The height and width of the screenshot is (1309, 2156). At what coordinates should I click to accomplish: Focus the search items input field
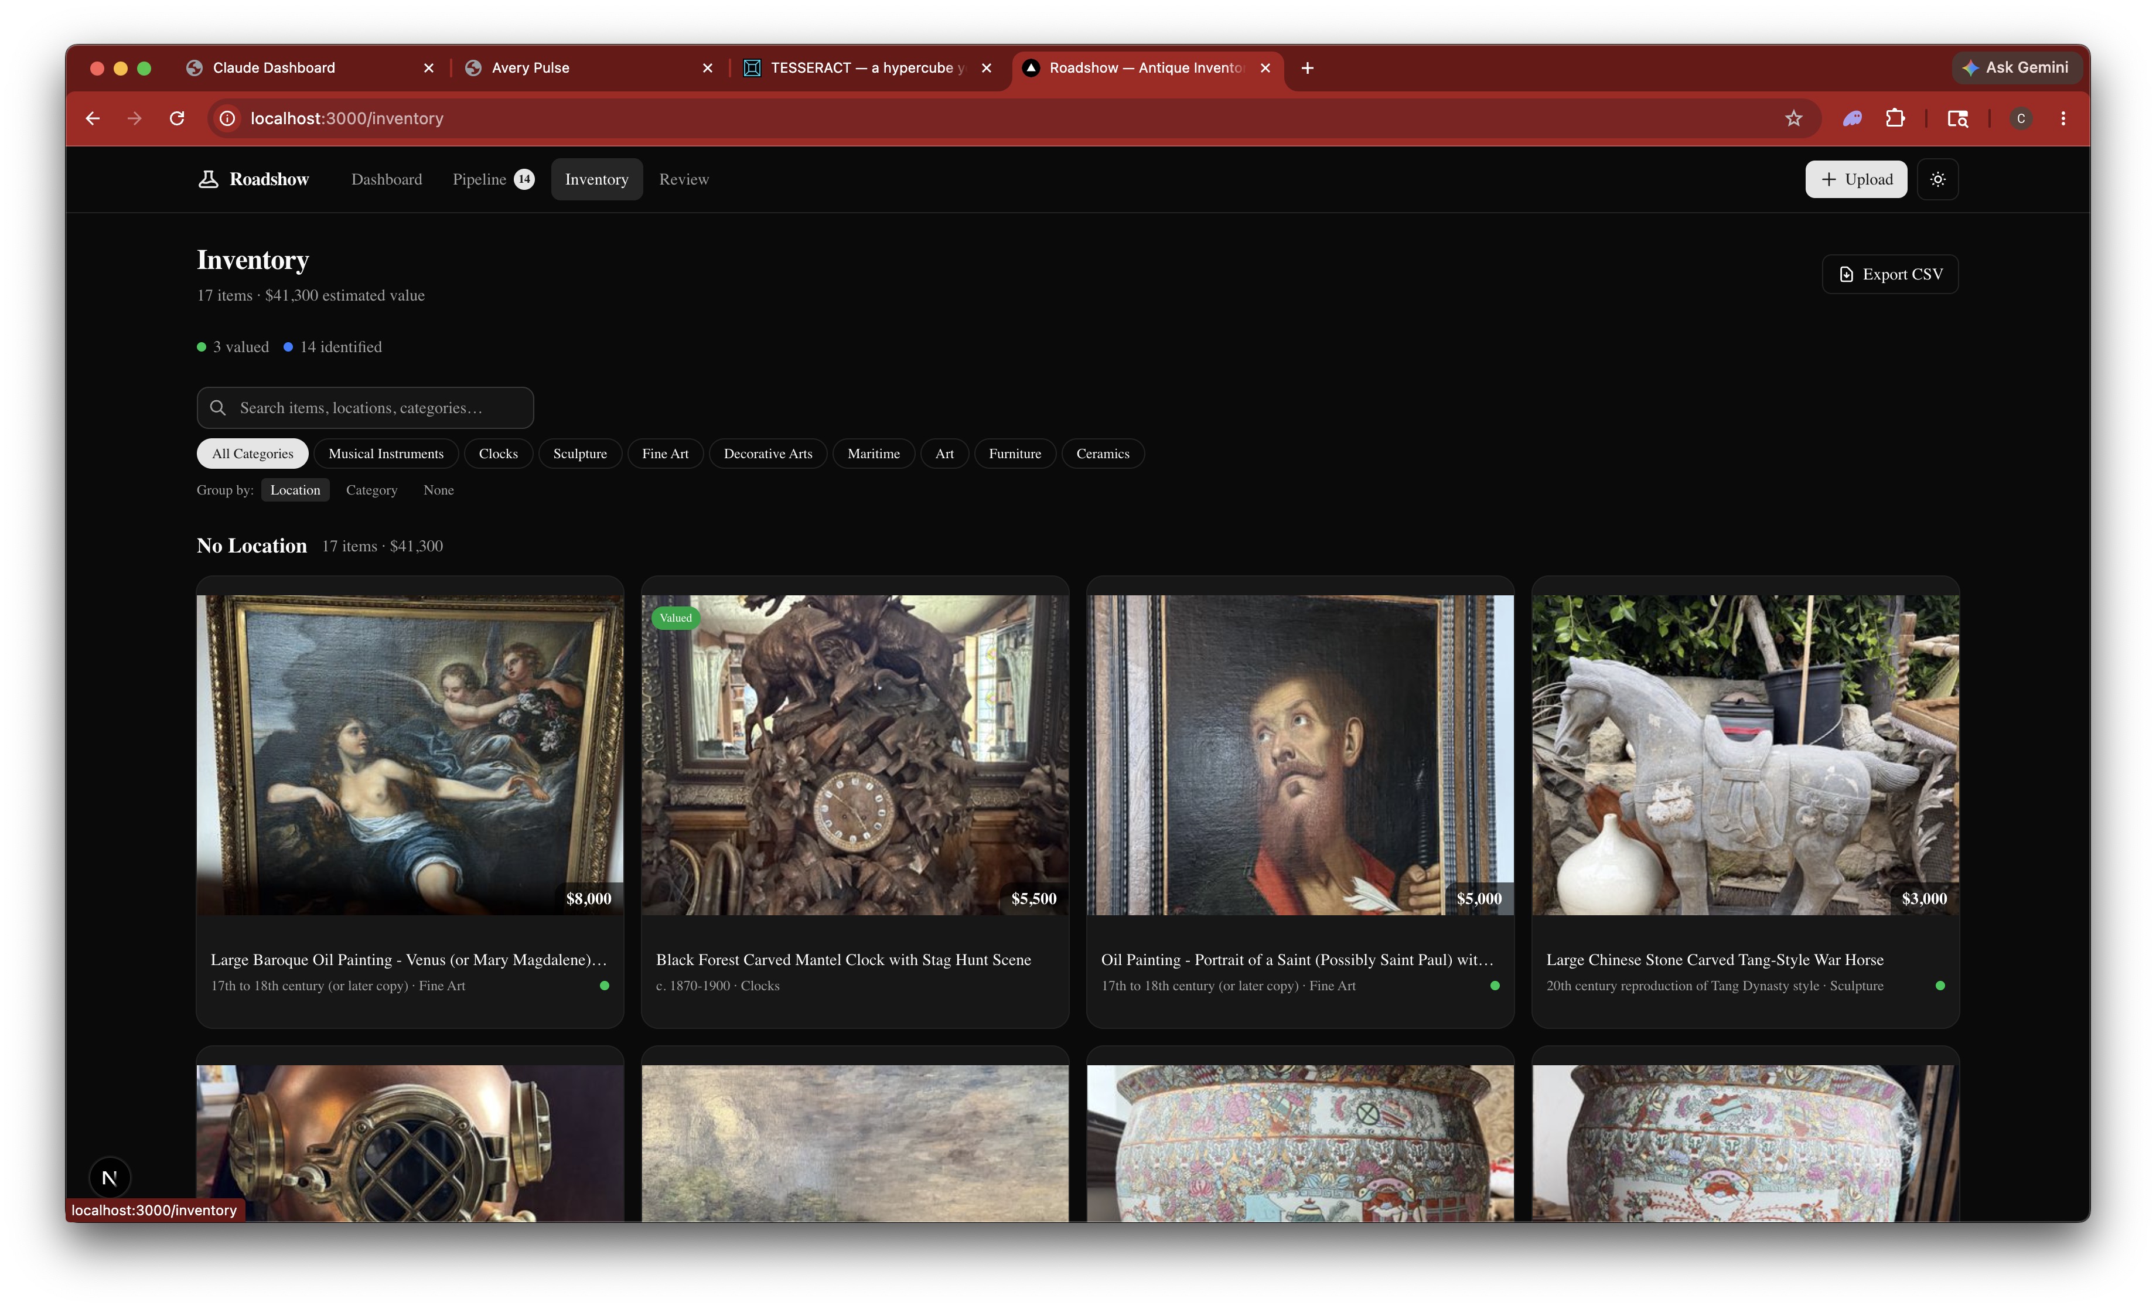[x=365, y=408]
